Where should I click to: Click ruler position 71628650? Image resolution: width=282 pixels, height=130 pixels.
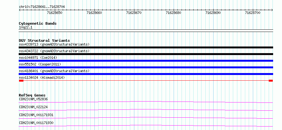[55, 13]
